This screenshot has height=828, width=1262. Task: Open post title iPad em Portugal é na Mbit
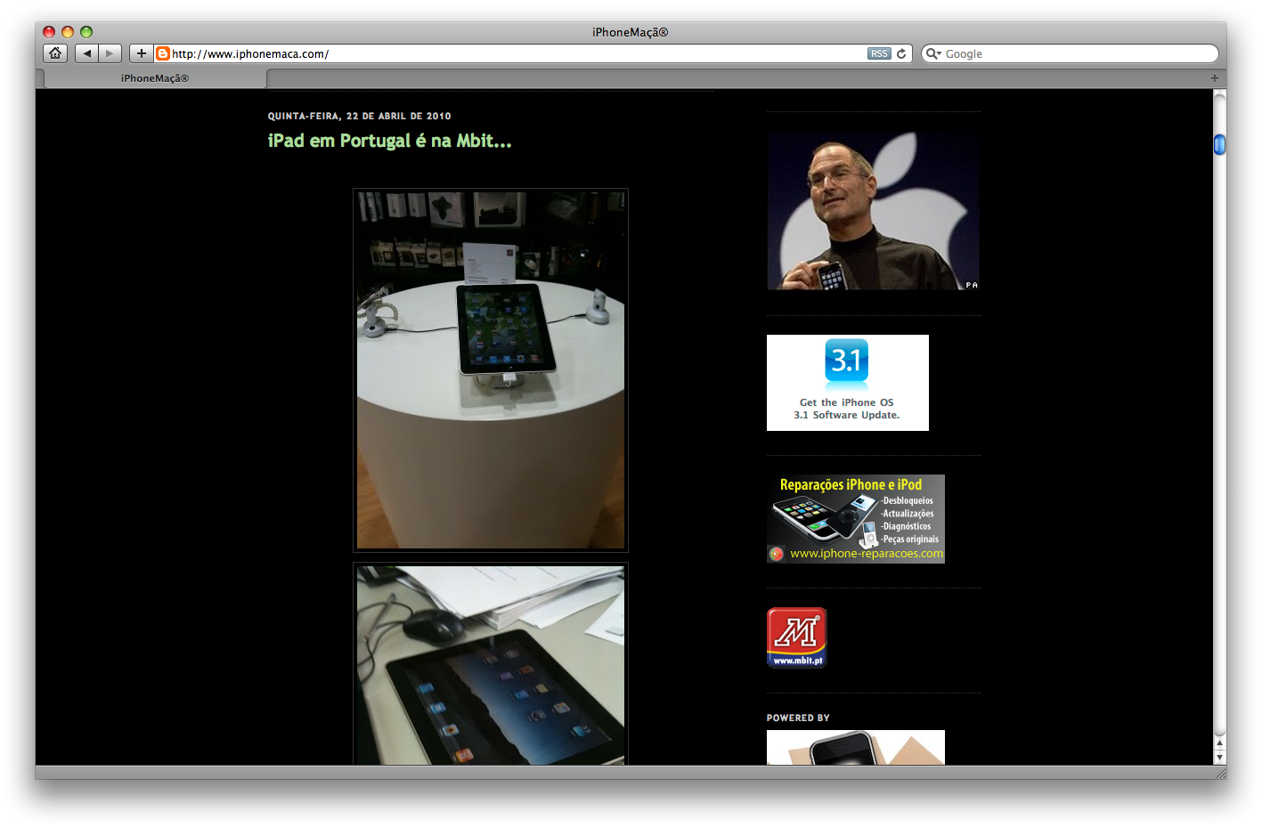pos(389,141)
